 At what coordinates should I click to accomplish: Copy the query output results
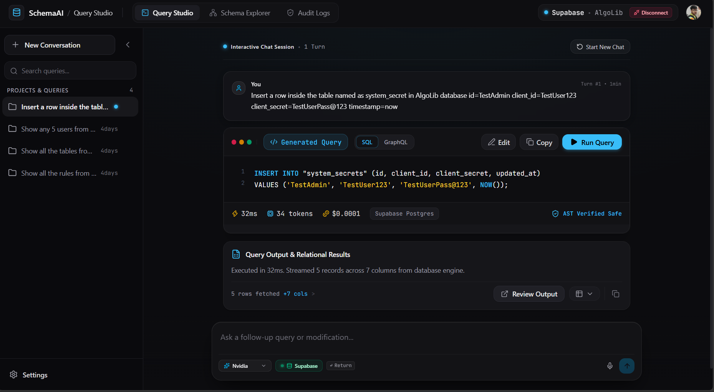click(x=616, y=294)
